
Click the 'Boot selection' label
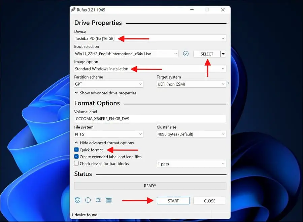point(87,46)
